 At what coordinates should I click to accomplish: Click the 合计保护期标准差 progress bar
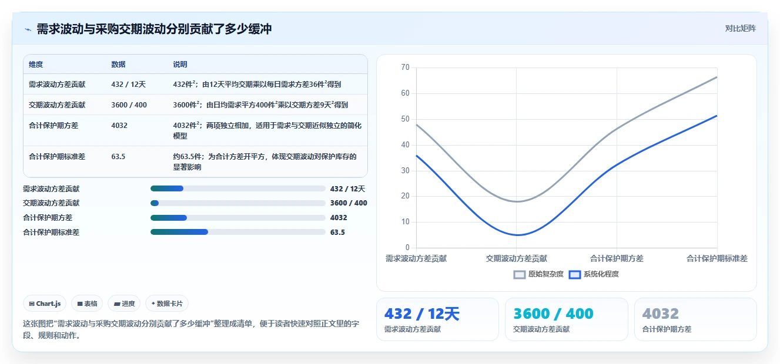point(238,232)
